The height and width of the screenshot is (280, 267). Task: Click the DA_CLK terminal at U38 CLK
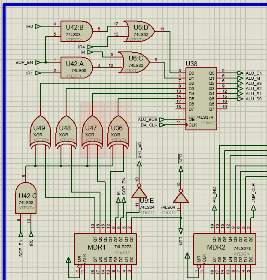pyautogui.click(x=162, y=125)
